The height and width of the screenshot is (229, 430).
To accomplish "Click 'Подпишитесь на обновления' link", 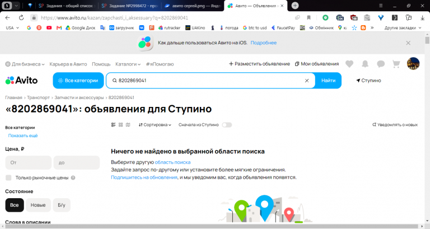I will point(144,177).
